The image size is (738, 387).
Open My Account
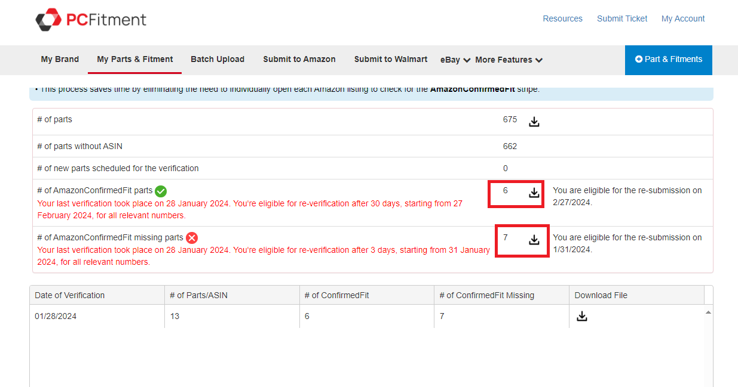(x=683, y=18)
